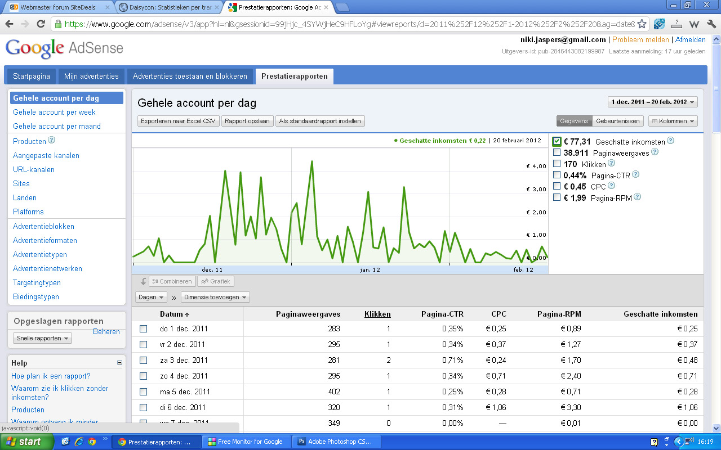Image resolution: width=721 pixels, height=450 pixels.
Task: Bookmark the page with the star icon
Action: 642,24
